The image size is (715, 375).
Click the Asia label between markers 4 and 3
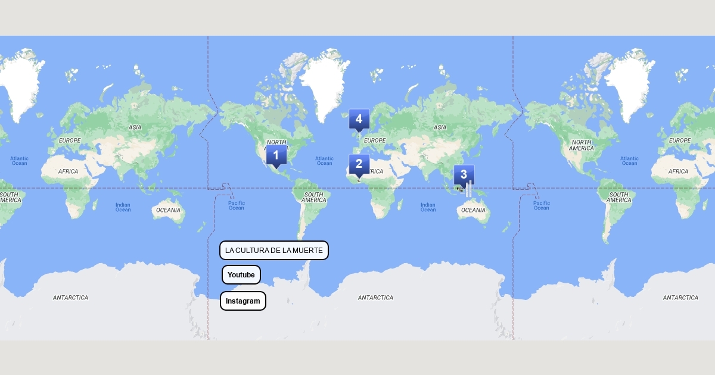coord(440,127)
